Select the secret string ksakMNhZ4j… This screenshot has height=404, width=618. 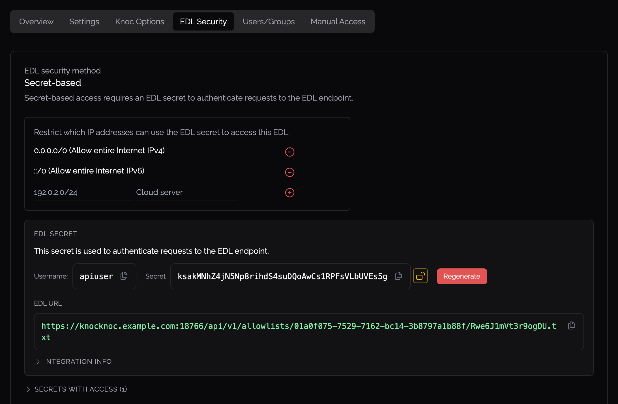[282, 276]
